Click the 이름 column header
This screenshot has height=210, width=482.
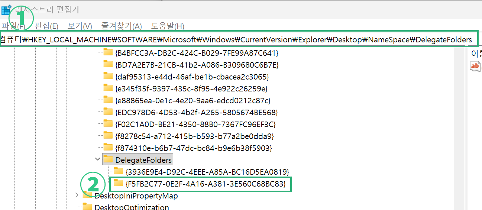(476, 53)
